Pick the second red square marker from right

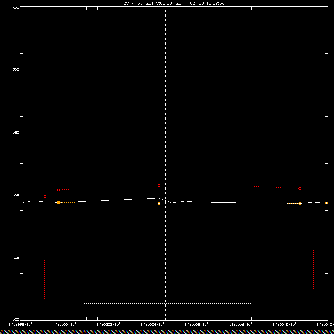[x=300, y=188]
